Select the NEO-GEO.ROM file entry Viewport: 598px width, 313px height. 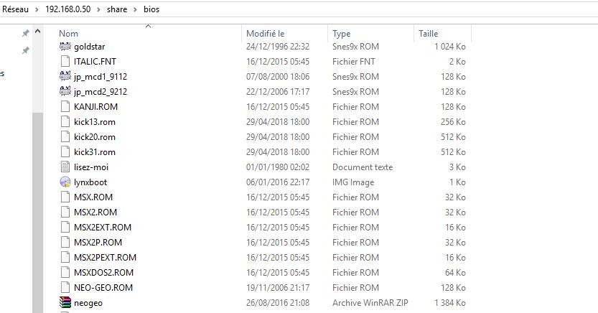(103, 288)
